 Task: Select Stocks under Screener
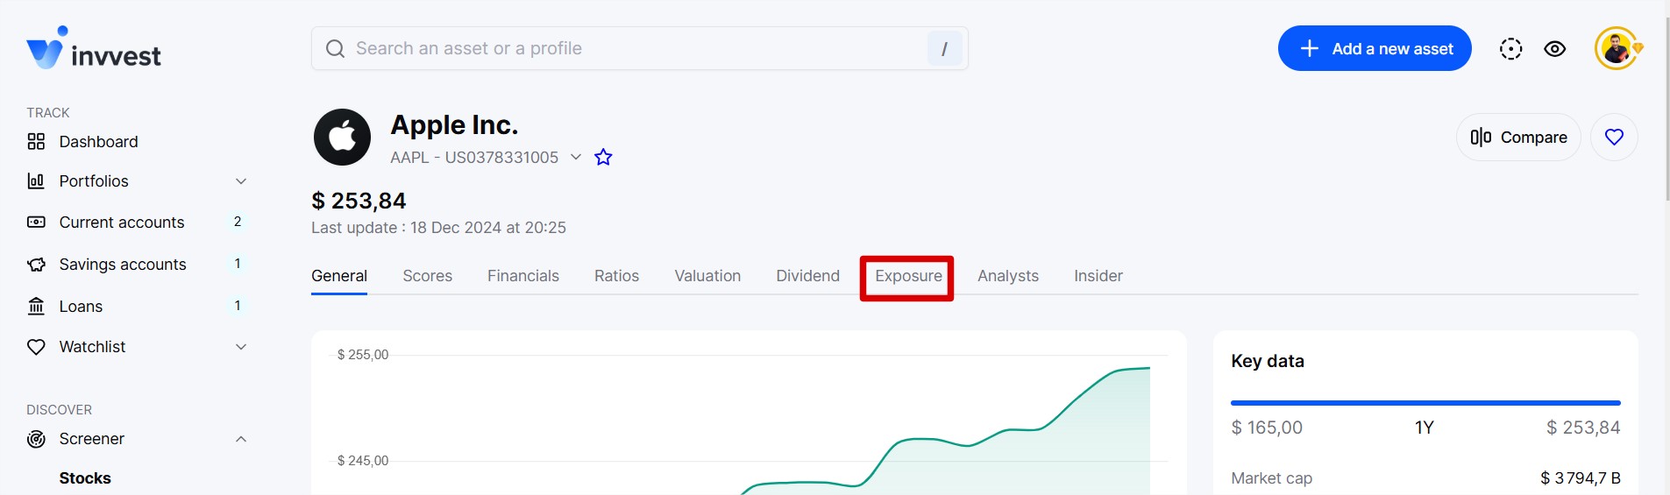pyautogui.click(x=85, y=478)
